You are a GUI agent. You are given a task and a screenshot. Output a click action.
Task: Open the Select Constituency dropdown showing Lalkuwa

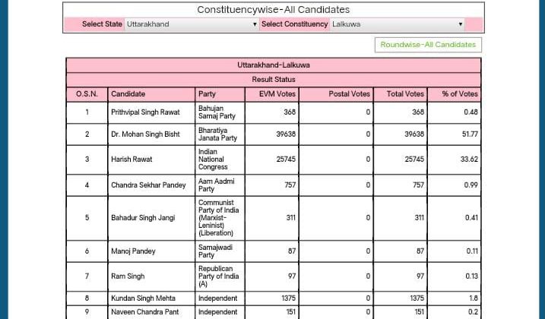[397, 24]
